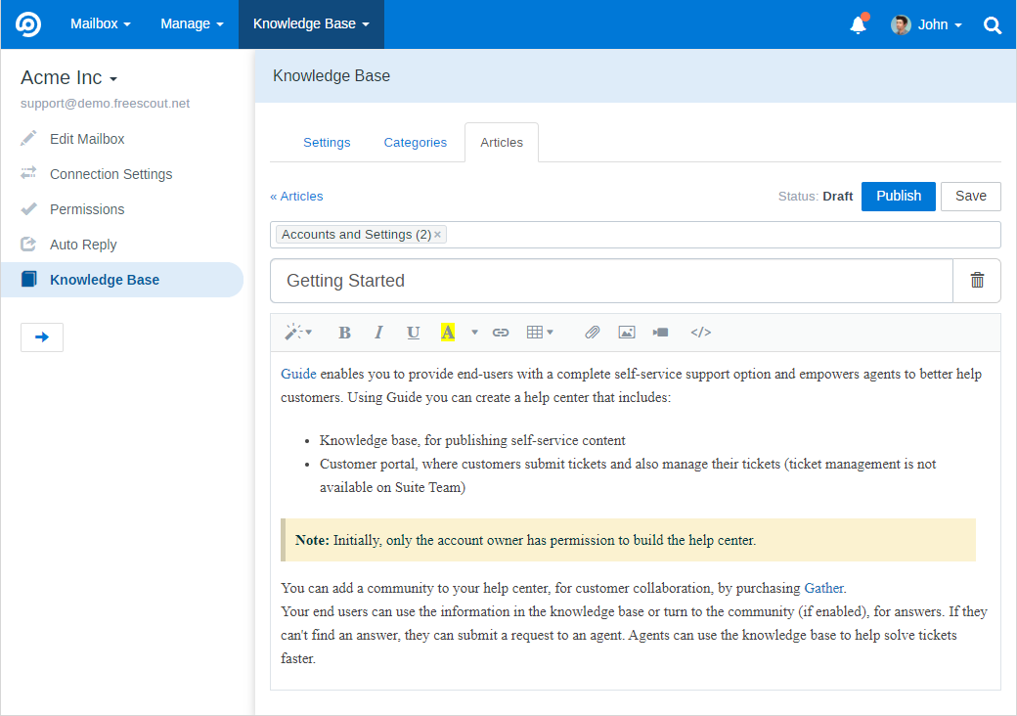Viewport: 1017px width, 716px height.
Task: Toggle underline formatting in the editor
Action: click(413, 332)
